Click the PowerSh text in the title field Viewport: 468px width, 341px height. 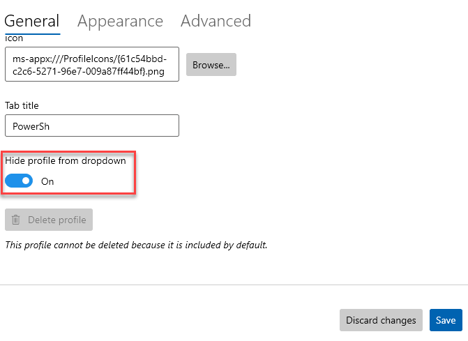pyautogui.click(x=30, y=126)
